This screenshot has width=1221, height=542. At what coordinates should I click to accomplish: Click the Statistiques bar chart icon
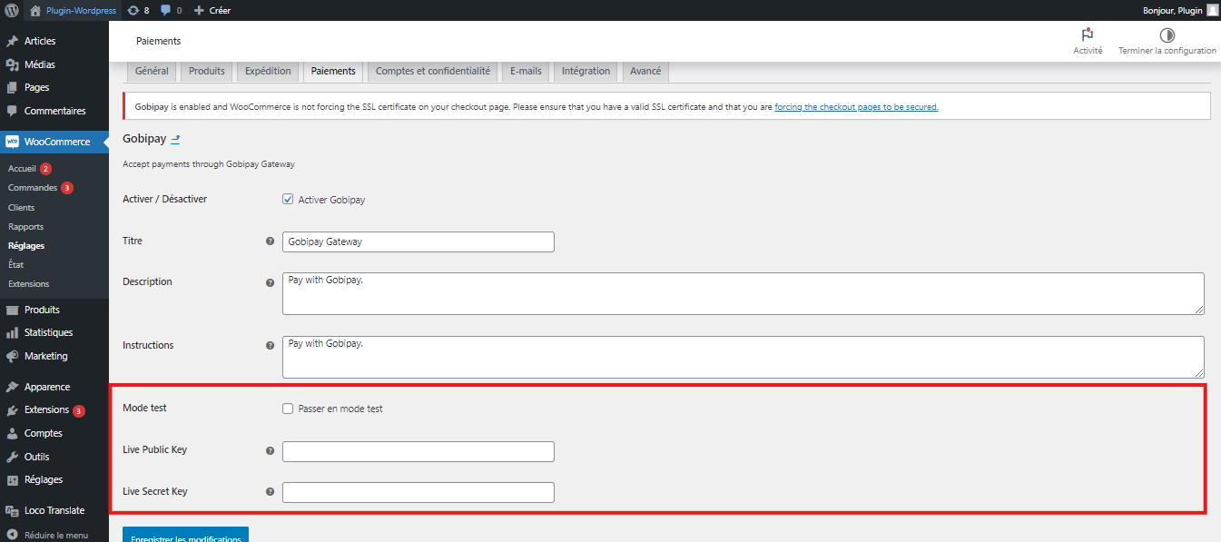coord(13,332)
